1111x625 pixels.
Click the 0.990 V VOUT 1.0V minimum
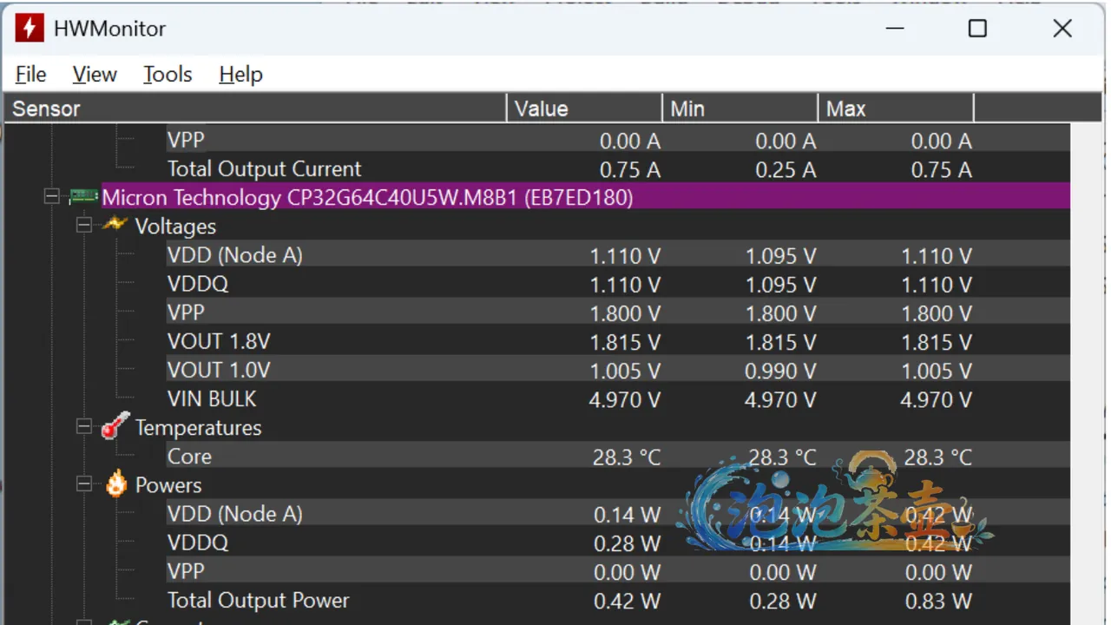[x=780, y=371]
